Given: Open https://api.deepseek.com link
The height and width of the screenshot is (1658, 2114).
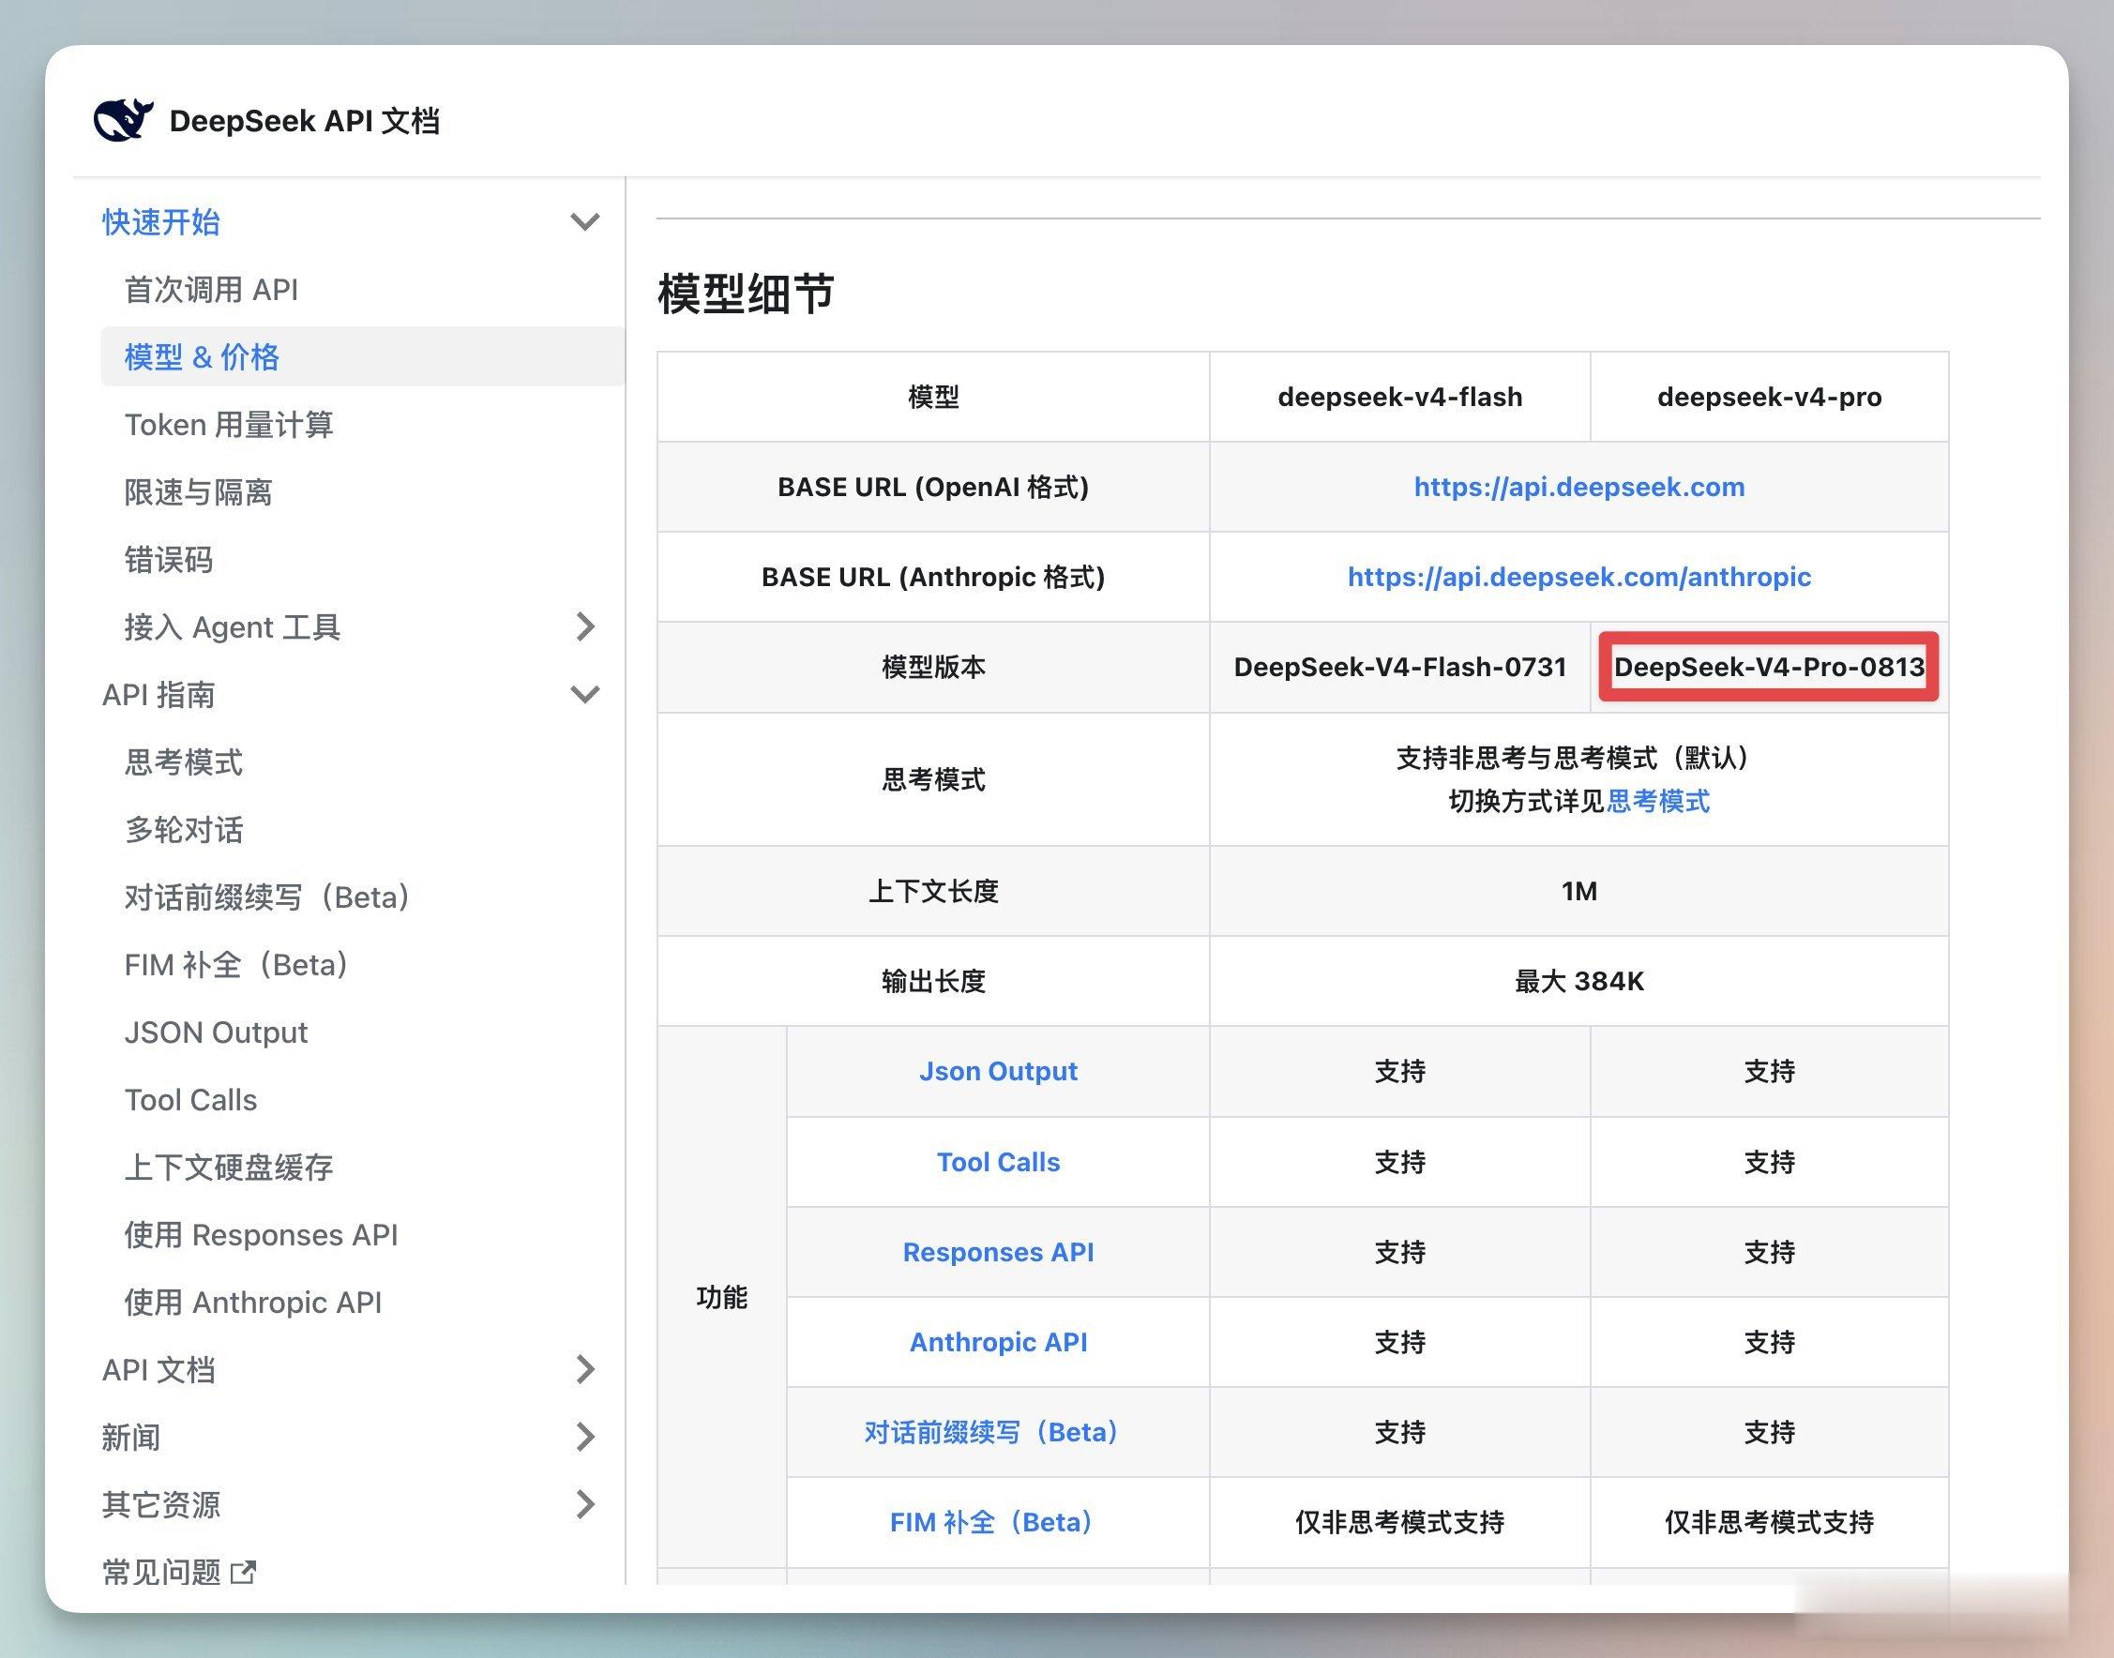Looking at the screenshot, I should 1579,487.
